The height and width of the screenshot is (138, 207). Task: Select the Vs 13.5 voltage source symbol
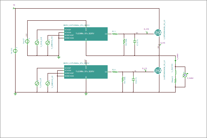(15, 51)
